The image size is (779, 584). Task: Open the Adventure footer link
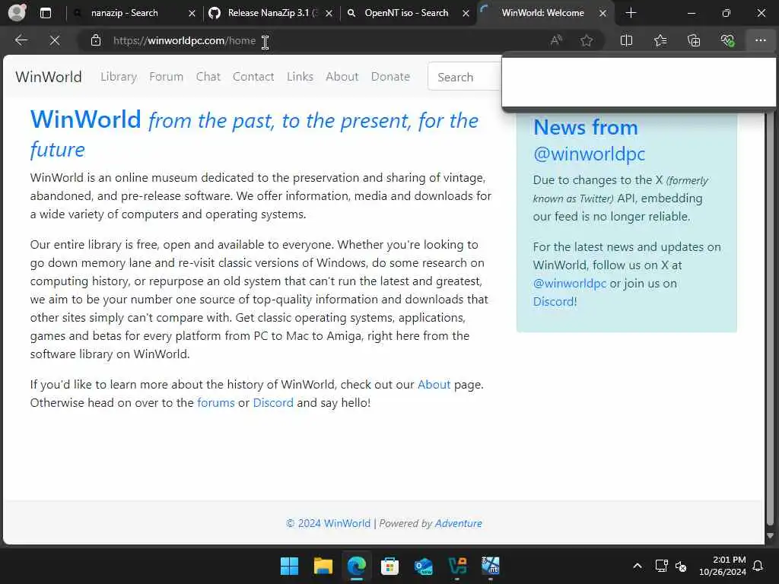pos(458,523)
